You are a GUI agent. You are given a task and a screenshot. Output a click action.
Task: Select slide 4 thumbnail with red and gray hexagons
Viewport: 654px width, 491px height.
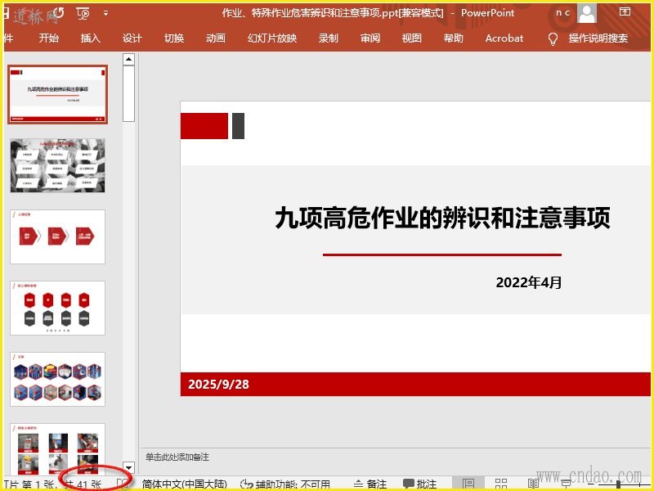tap(57, 309)
